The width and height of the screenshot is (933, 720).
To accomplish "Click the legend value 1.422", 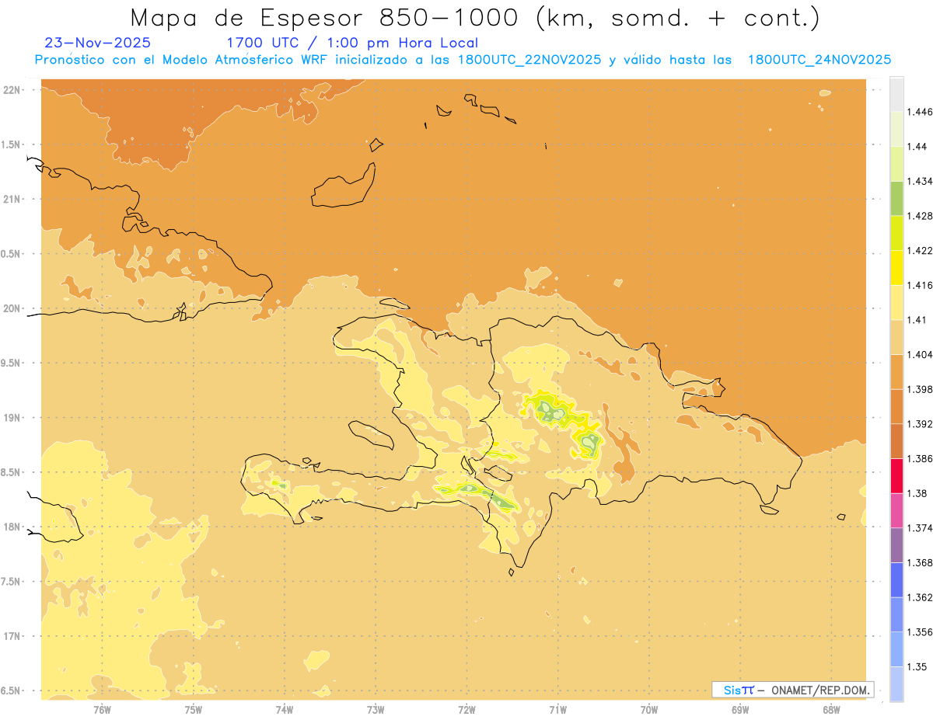I will (x=920, y=250).
